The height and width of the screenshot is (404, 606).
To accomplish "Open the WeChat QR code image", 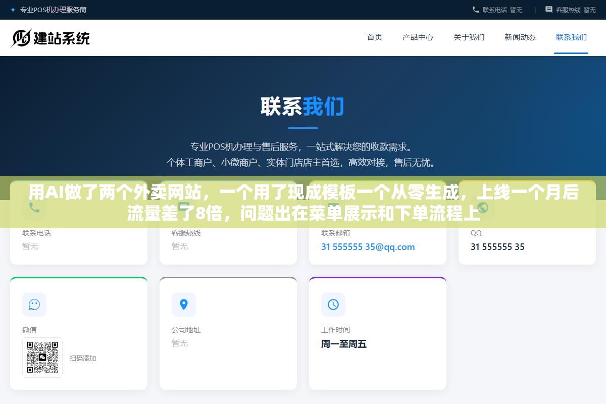I will pyautogui.click(x=42, y=358).
